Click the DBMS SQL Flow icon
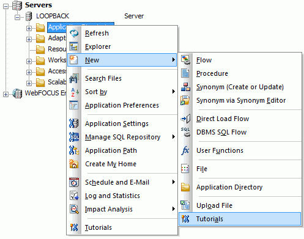Screen dimensions: 304x239 click(185, 132)
